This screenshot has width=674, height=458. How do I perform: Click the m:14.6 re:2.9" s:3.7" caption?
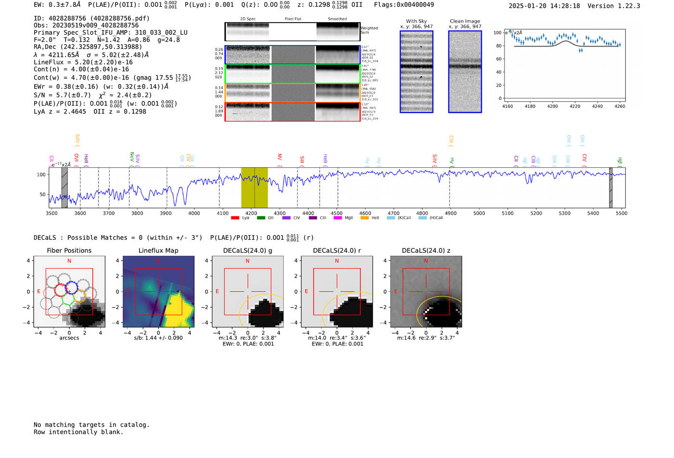(426, 338)
